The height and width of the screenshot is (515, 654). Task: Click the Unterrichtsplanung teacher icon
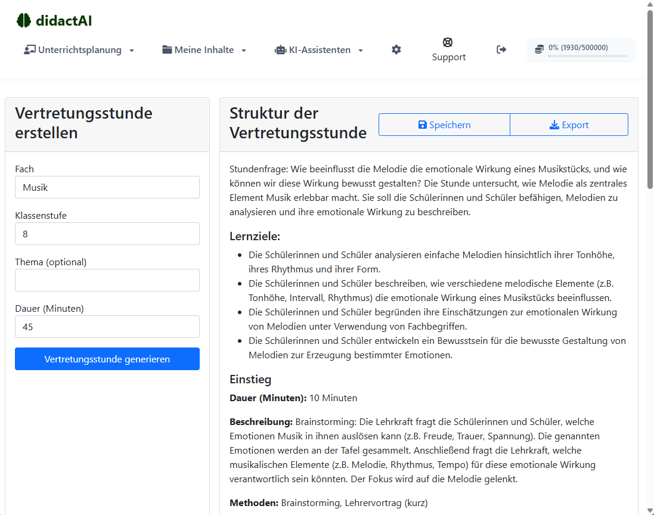point(30,50)
